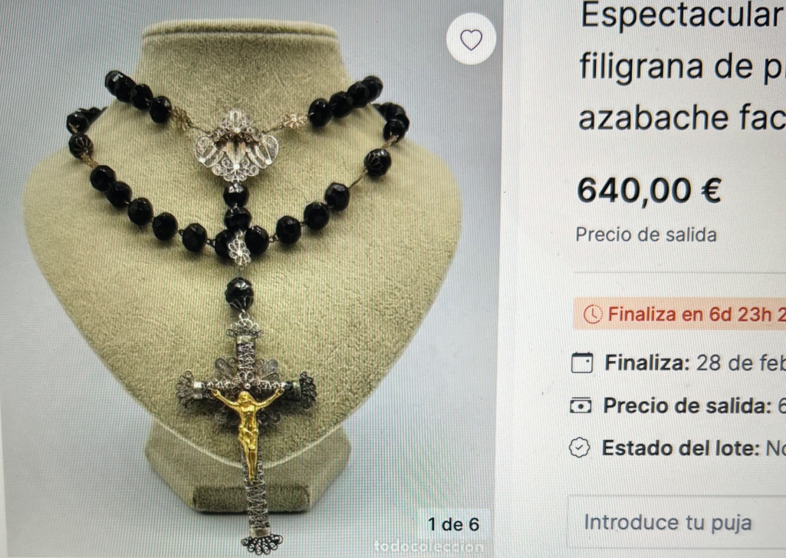Click the heart favorite icon

pos(471,40)
